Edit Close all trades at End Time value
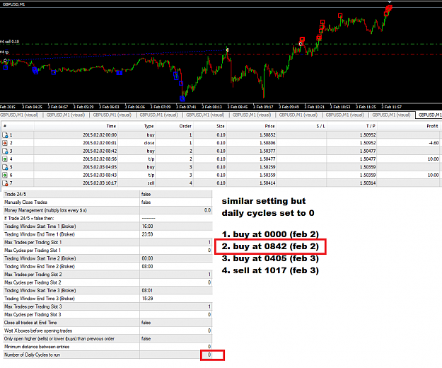This screenshot has width=442, height=368. (x=175, y=323)
